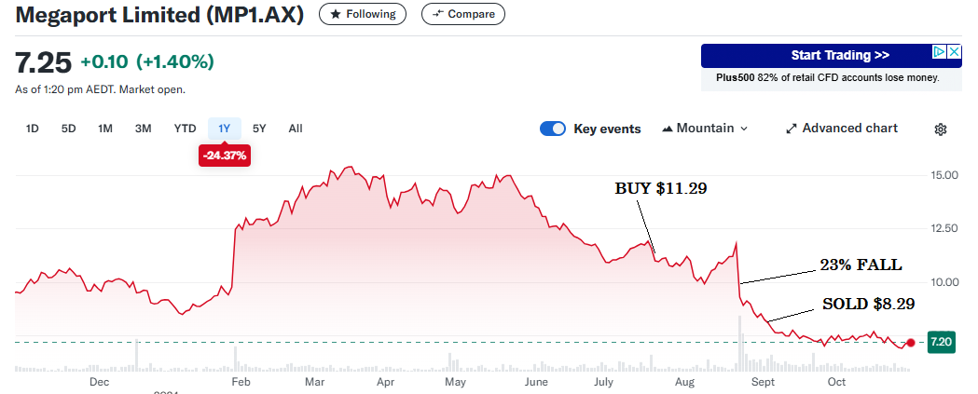
Task: Click the -24.37% performance badge
Action: 225,156
